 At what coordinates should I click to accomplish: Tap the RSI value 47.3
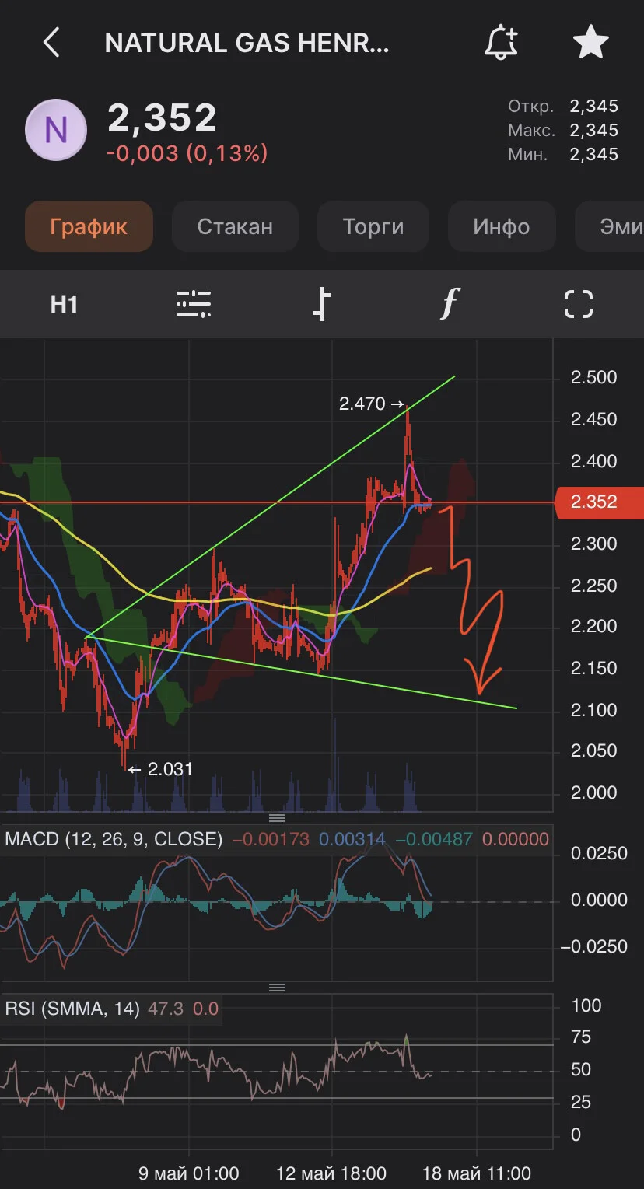point(165,1009)
